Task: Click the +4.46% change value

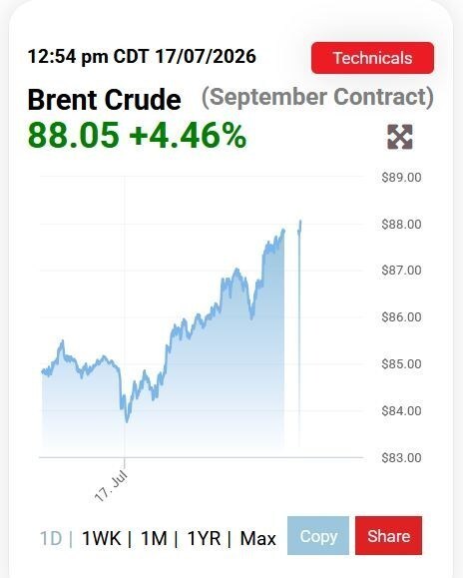Action: 188,136
